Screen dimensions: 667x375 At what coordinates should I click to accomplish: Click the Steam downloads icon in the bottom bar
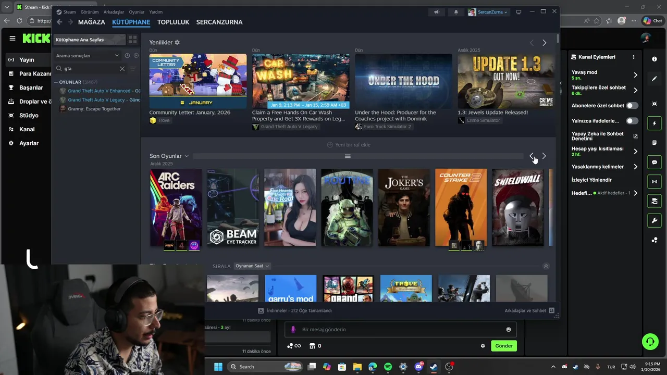261,310
